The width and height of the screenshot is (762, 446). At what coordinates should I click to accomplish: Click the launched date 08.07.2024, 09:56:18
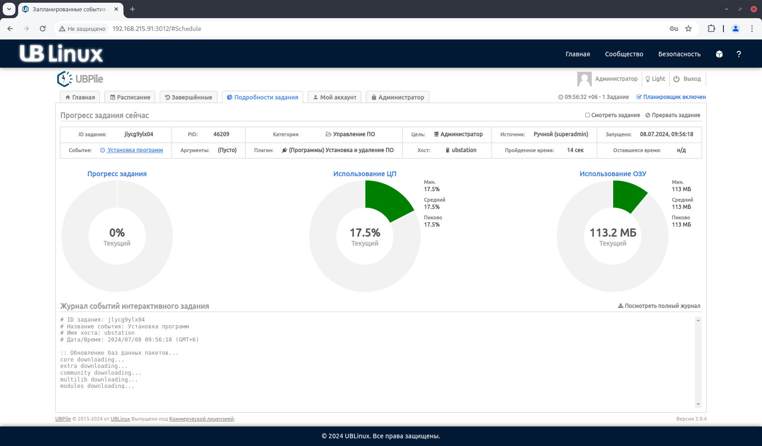667,134
